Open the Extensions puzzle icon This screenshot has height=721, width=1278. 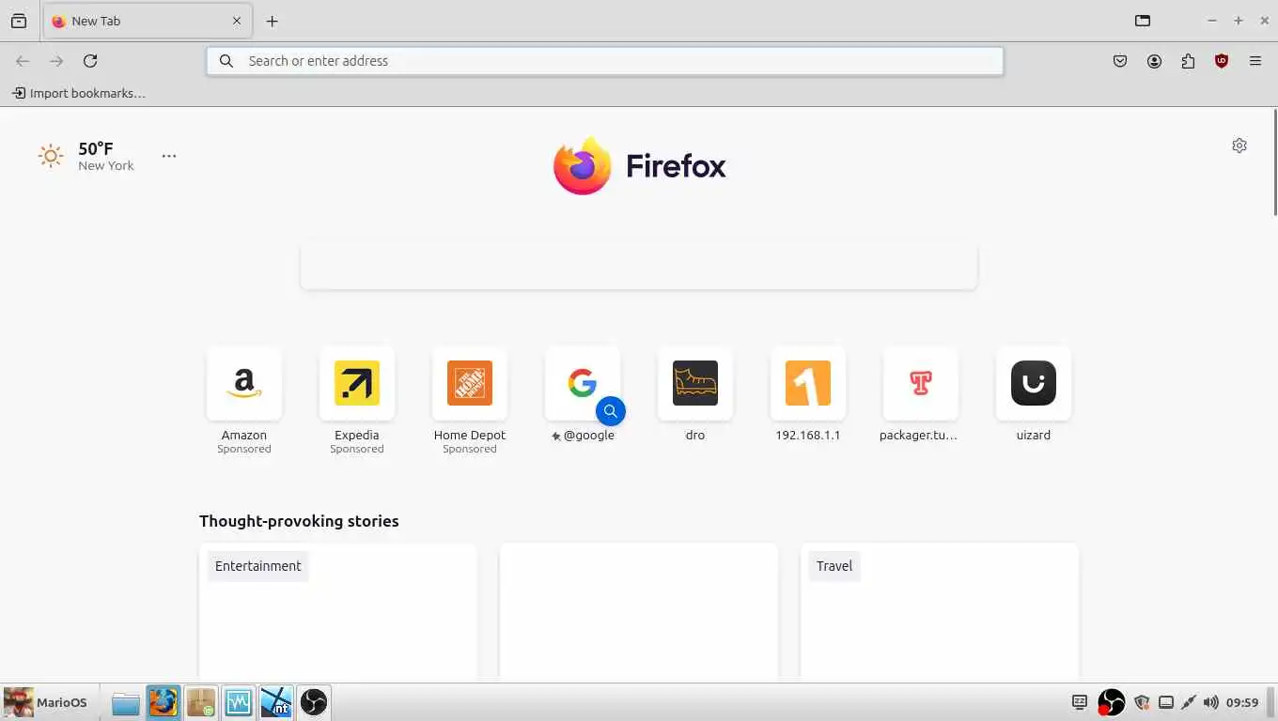[x=1188, y=61]
